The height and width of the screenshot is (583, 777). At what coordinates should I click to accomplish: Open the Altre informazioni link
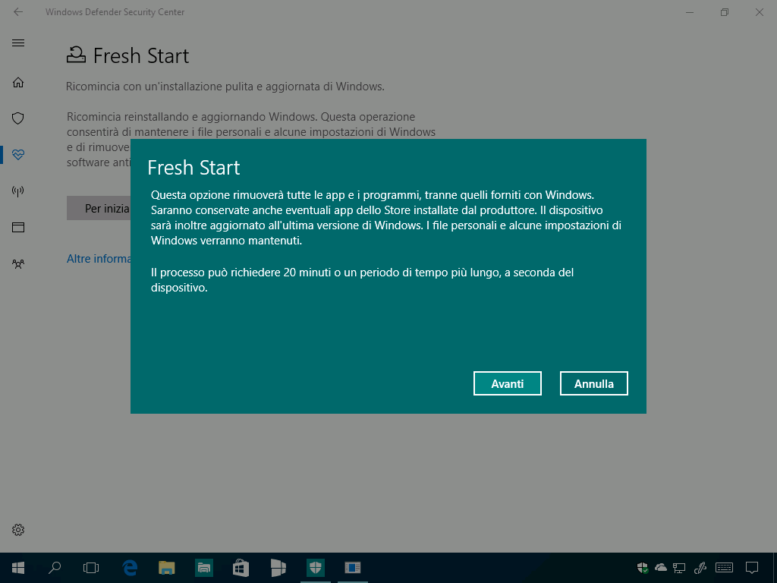pyautogui.click(x=99, y=258)
